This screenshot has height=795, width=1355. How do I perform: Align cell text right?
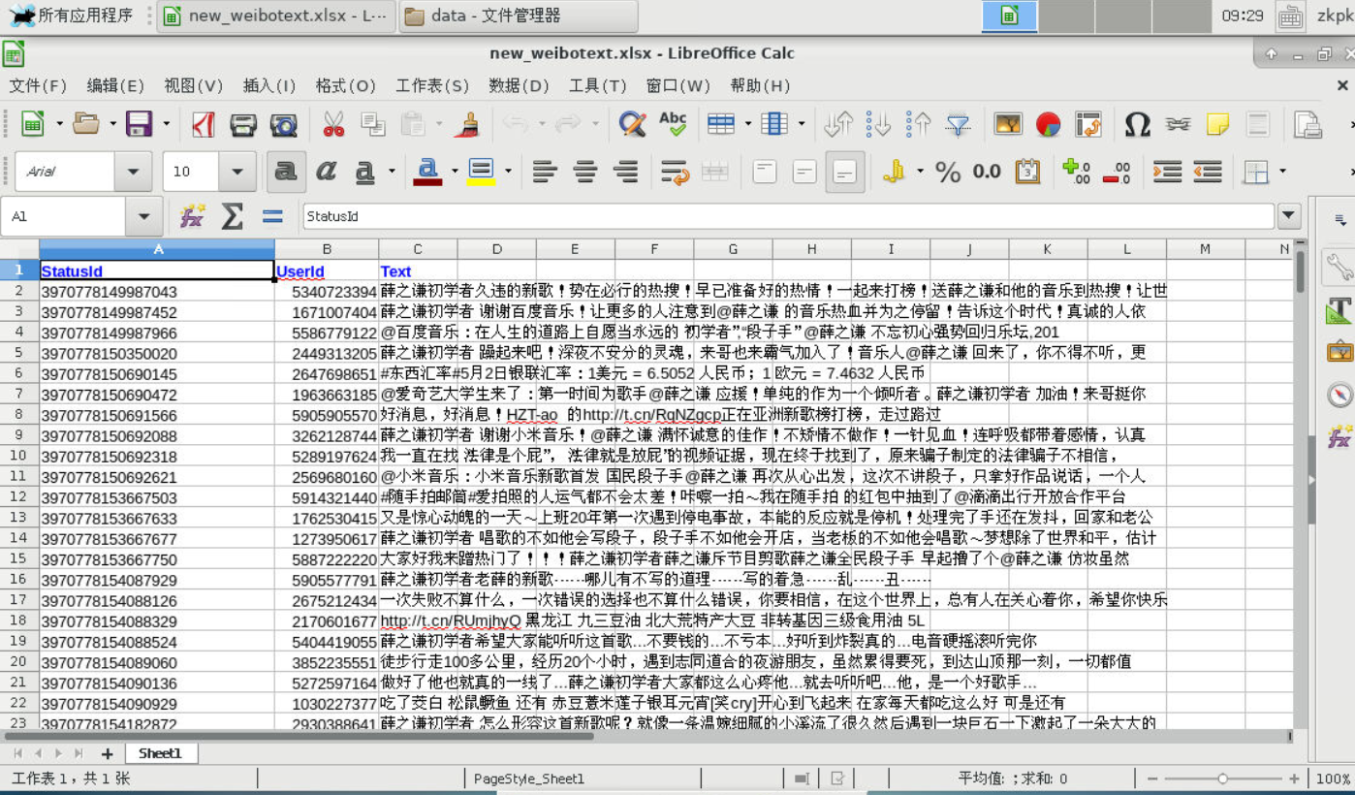626,173
